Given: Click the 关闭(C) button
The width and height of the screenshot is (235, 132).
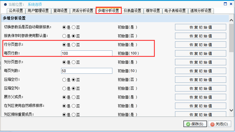Looking at the screenshot, I should pos(219,124).
